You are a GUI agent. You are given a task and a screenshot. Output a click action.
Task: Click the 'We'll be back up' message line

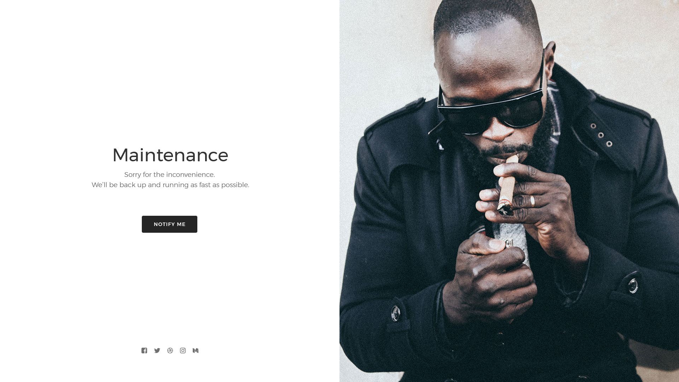[170, 185]
